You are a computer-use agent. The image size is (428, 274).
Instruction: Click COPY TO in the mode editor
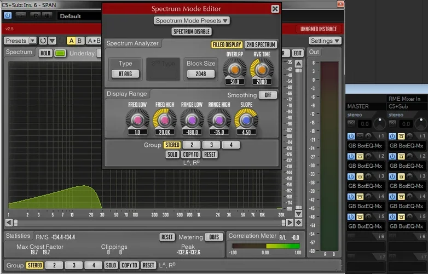tap(191, 155)
